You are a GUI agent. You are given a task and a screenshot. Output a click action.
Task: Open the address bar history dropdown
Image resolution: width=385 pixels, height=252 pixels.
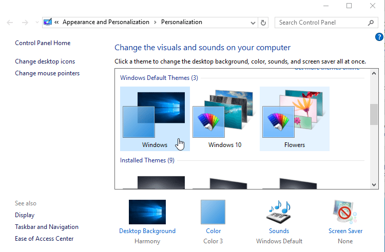253,23
